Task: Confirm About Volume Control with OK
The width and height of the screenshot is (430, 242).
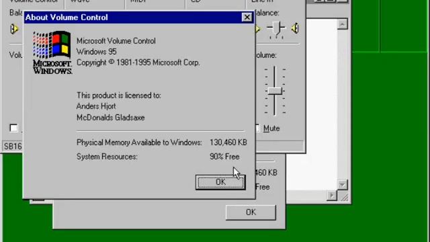Action: pos(220,182)
